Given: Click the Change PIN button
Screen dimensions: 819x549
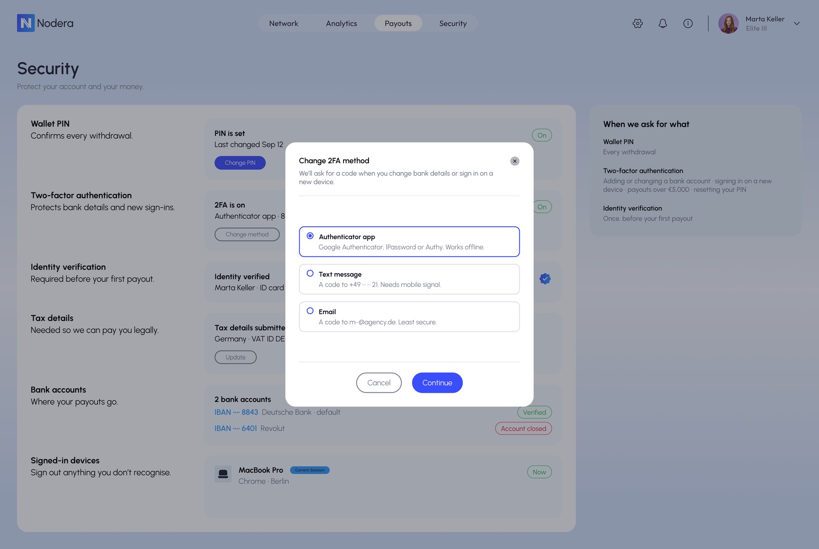Looking at the screenshot, I should 240,162.
